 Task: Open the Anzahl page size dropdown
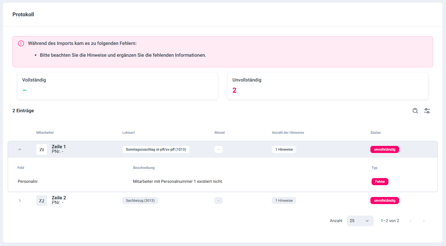pos(360,221)
